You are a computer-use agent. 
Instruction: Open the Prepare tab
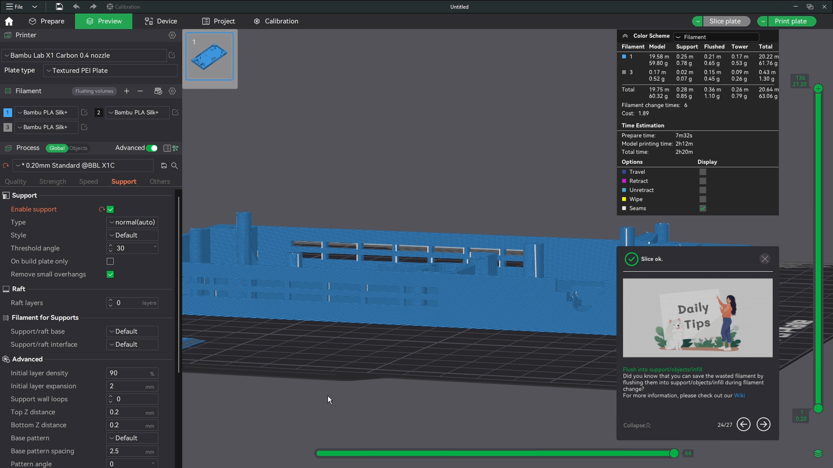point(46,21)
